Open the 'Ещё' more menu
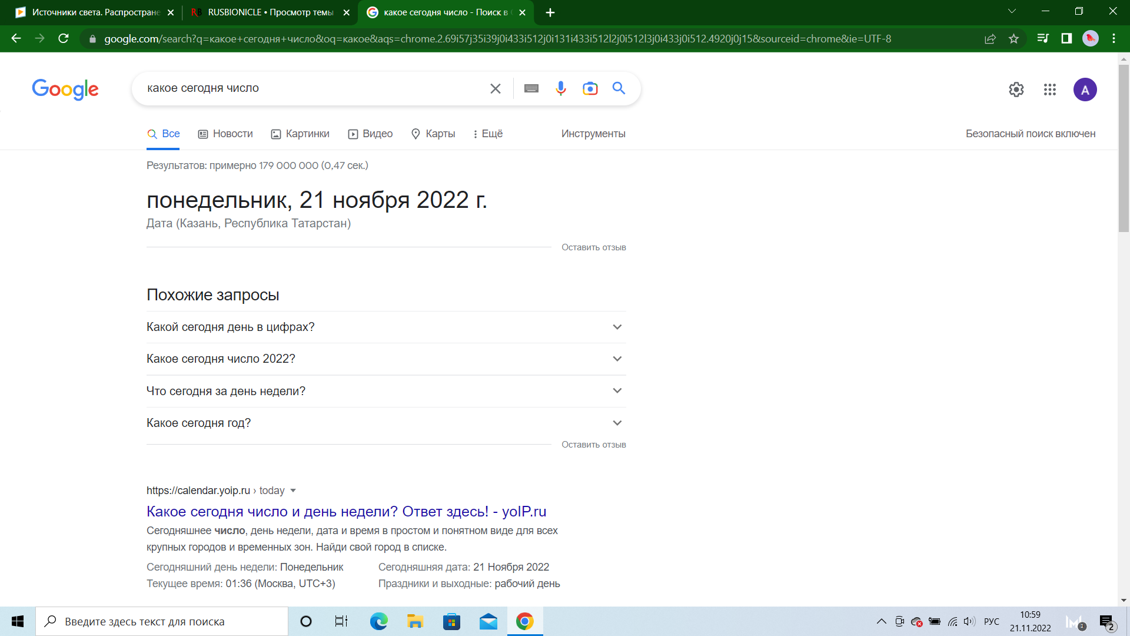Image resolution: width=1130 pixels, height=636 pixels. tap(488, 134)
